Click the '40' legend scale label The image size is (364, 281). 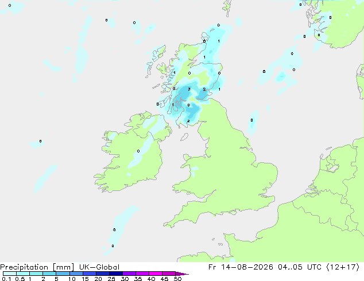coord(151,279)
